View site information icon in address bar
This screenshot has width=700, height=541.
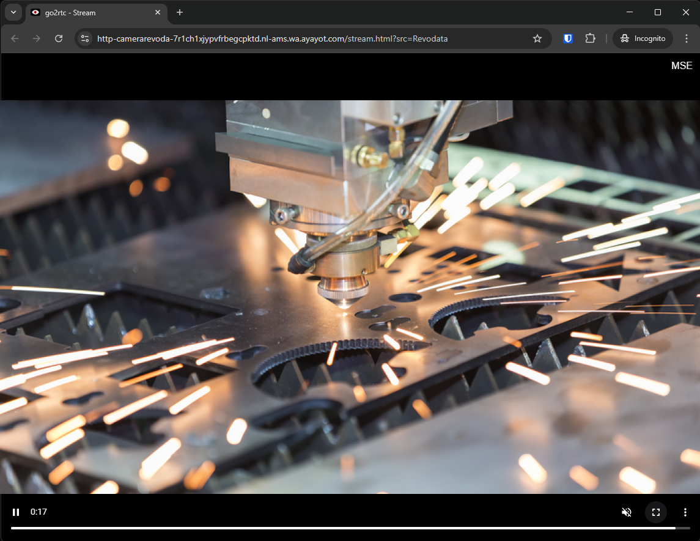click(86, 39)
